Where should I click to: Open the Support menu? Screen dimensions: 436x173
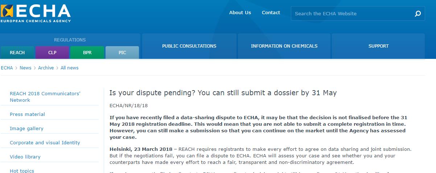[x=378, y=46]
